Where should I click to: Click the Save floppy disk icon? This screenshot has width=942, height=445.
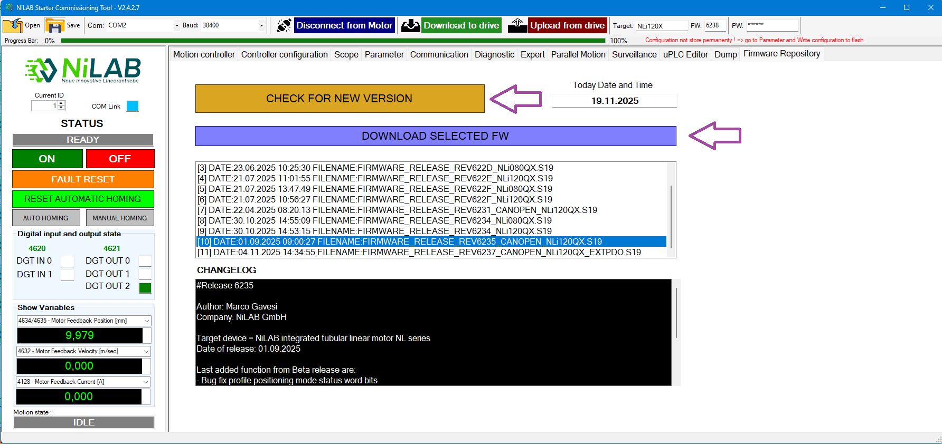54,25
